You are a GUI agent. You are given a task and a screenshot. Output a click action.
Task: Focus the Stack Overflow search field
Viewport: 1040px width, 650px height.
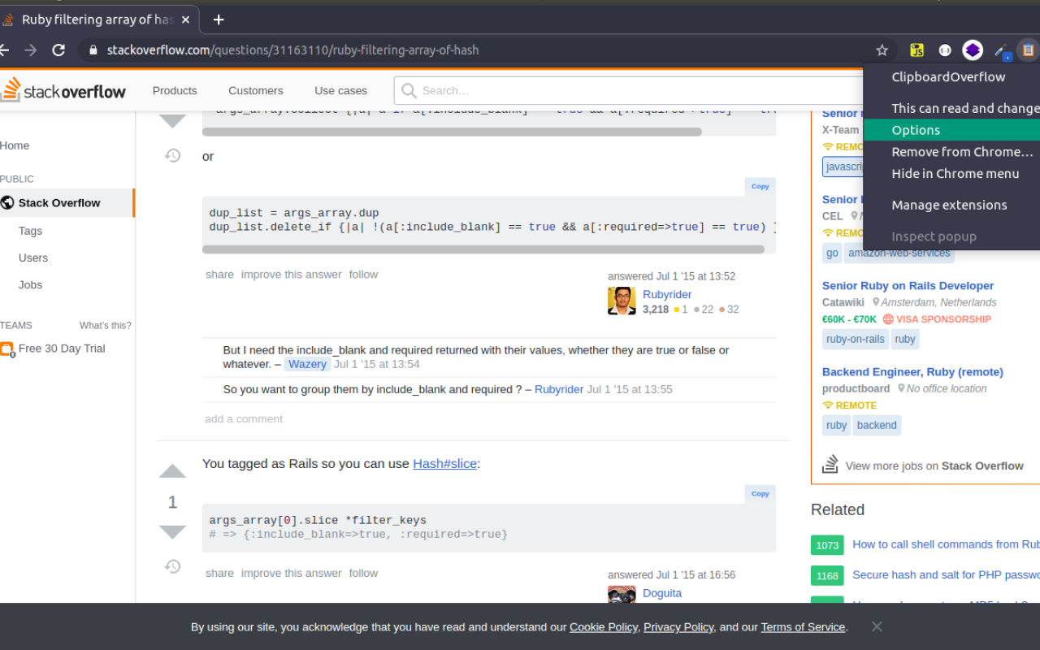630,91
